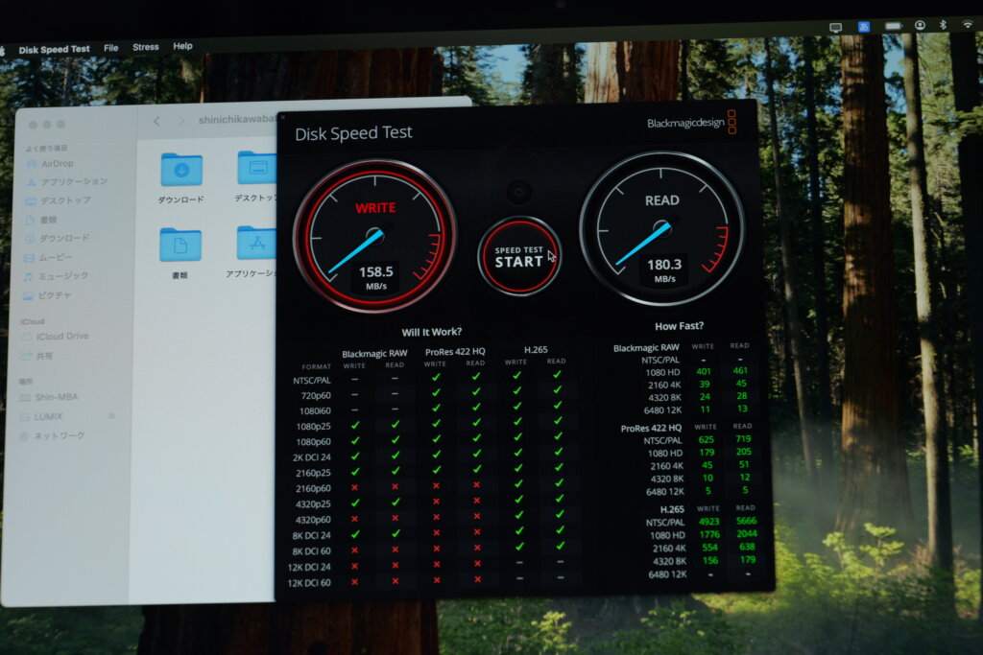Open the settings gear above the Start button

tap(519, 192)
